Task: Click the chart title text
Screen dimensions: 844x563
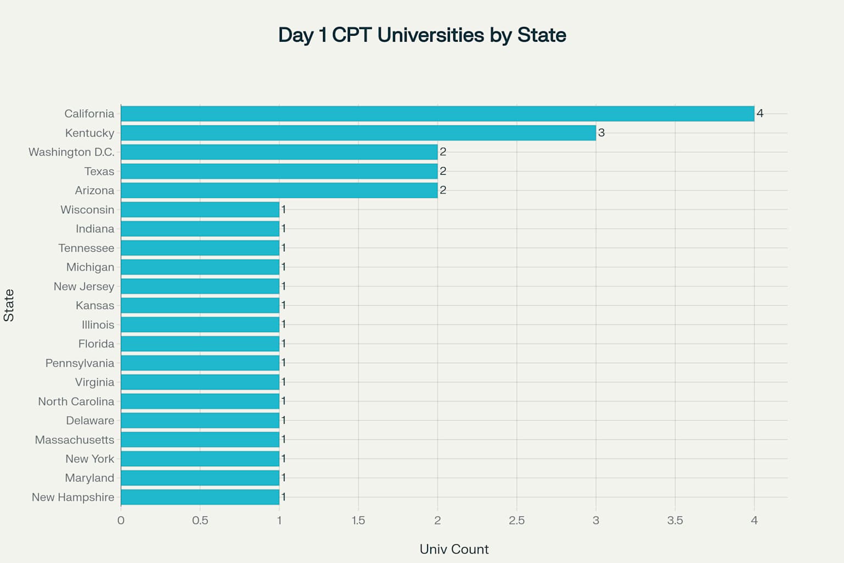Action: pyautogui.click(x=422, y=35)
